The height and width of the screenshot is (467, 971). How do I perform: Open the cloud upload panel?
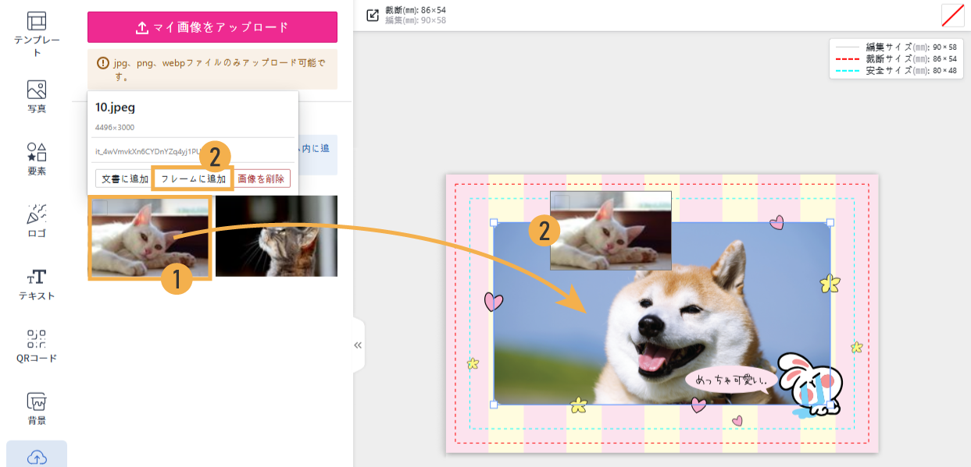point(37,457)
